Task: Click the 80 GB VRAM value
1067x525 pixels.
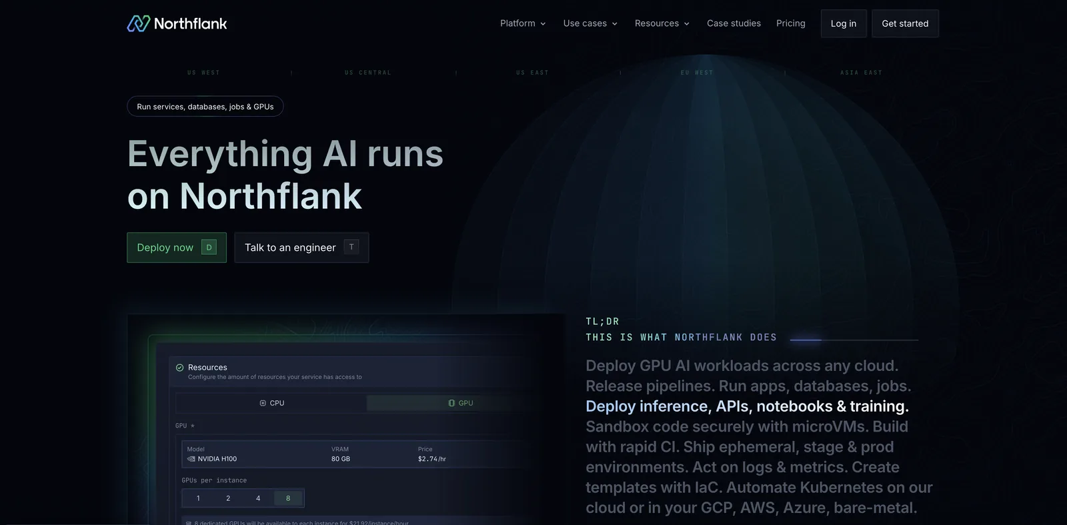Action: [x=341, y=459]
